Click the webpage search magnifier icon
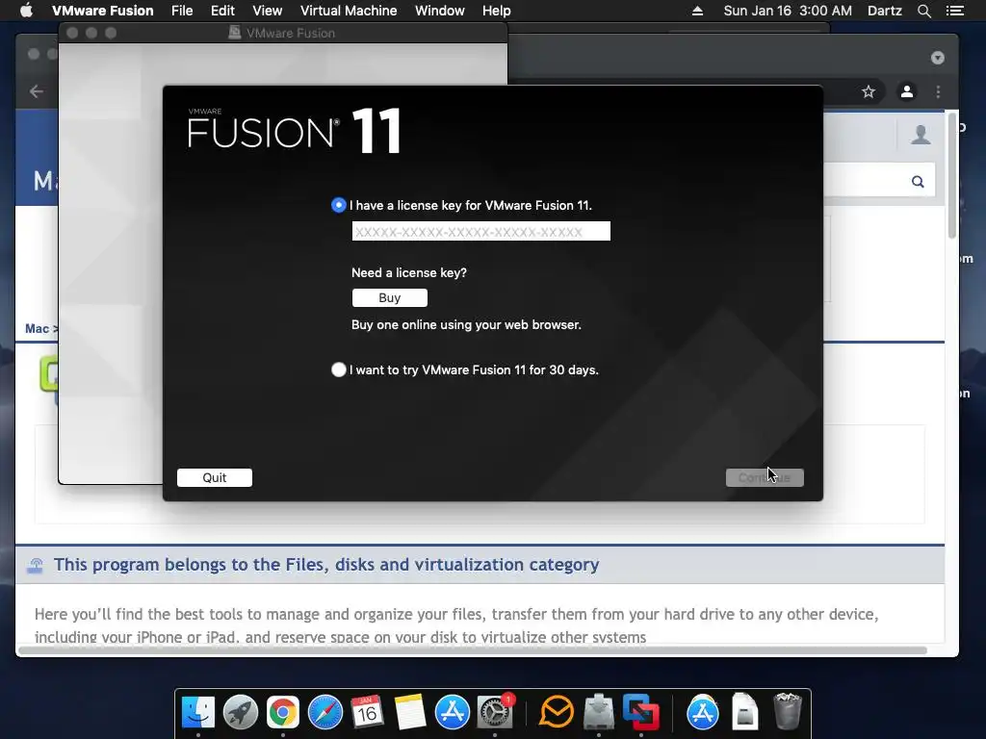Viewport: 986px width, 739px height. 918,182
